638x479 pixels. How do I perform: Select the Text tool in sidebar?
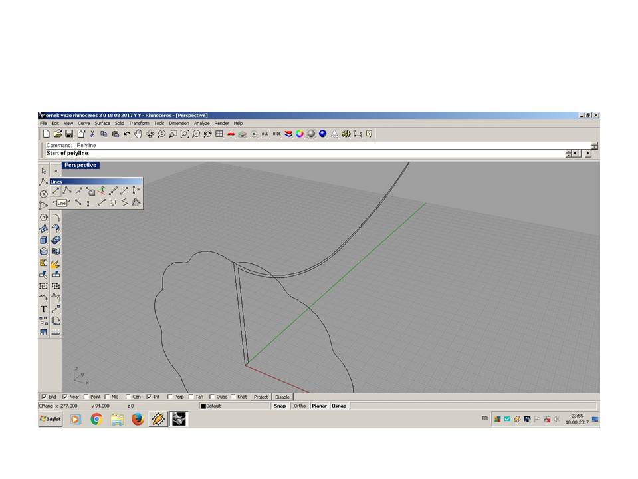(x=44, y=309)
